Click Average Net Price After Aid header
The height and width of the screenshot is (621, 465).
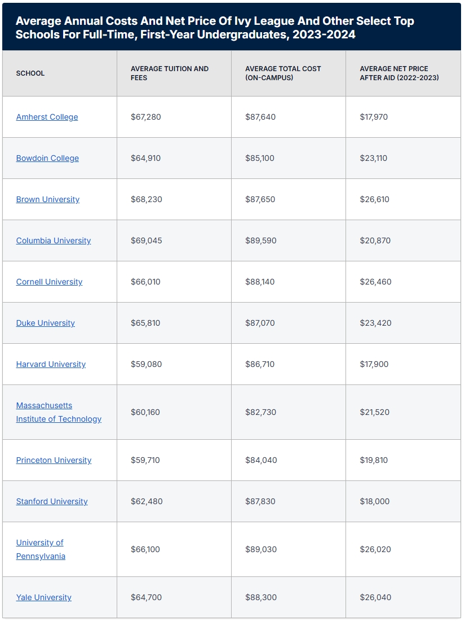(x=399, y=73)
